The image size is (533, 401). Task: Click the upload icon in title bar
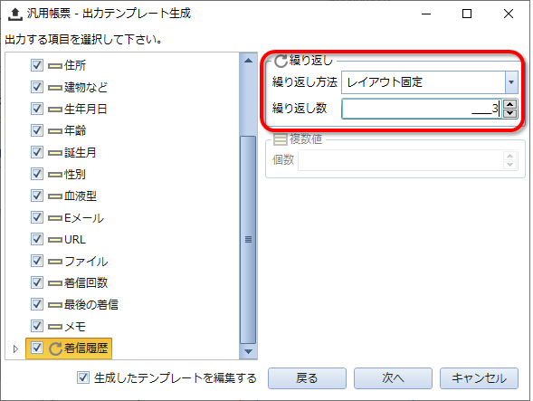[x=14, y=14]
